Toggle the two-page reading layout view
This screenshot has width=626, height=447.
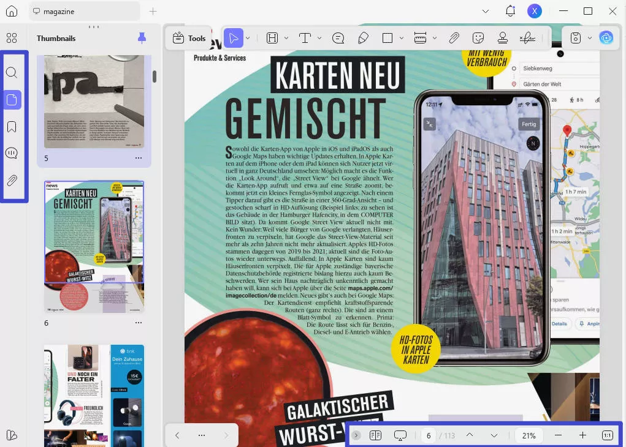click(375, 435)
